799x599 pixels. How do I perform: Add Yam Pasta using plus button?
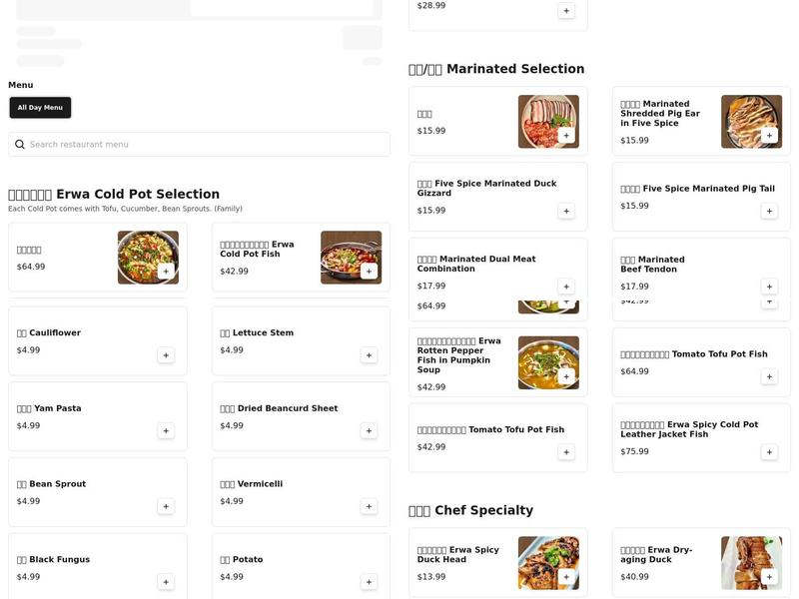pos(166,431)
